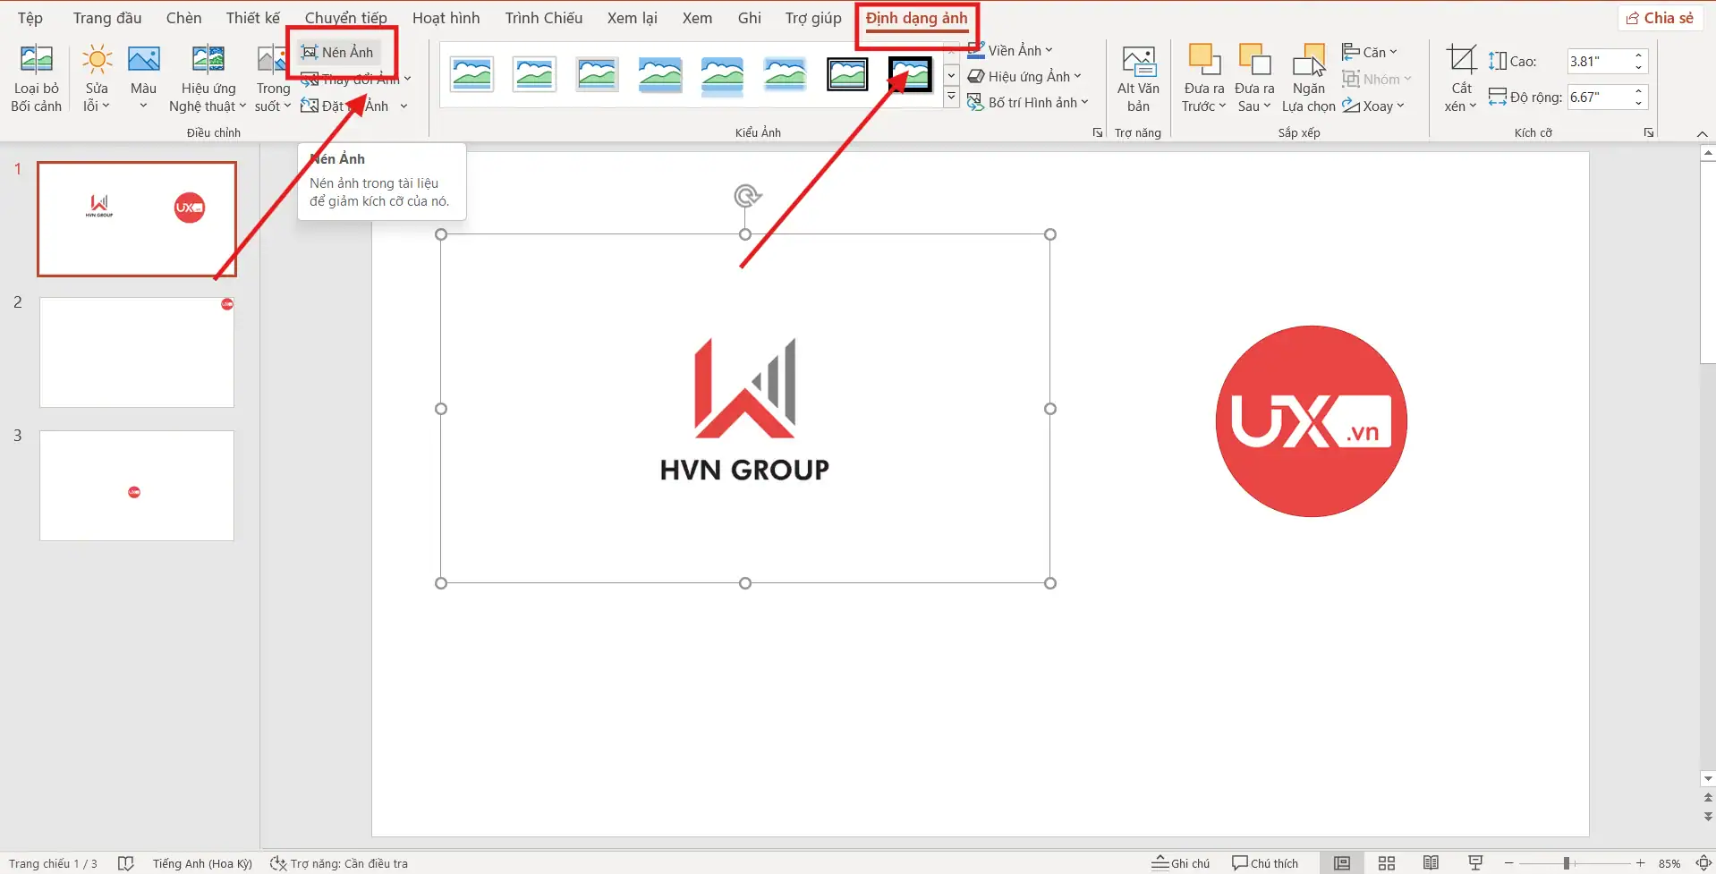Click the zoom slider handle
Image resolution: width=1716 pixels, height=874 pixels.
(x=1567, y=863)
